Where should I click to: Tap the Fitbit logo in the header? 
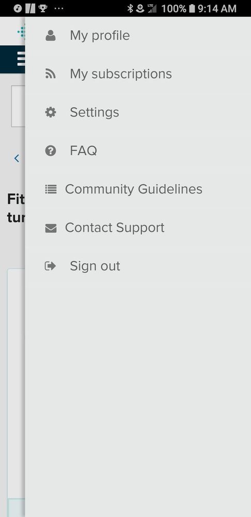pos(21,32)
